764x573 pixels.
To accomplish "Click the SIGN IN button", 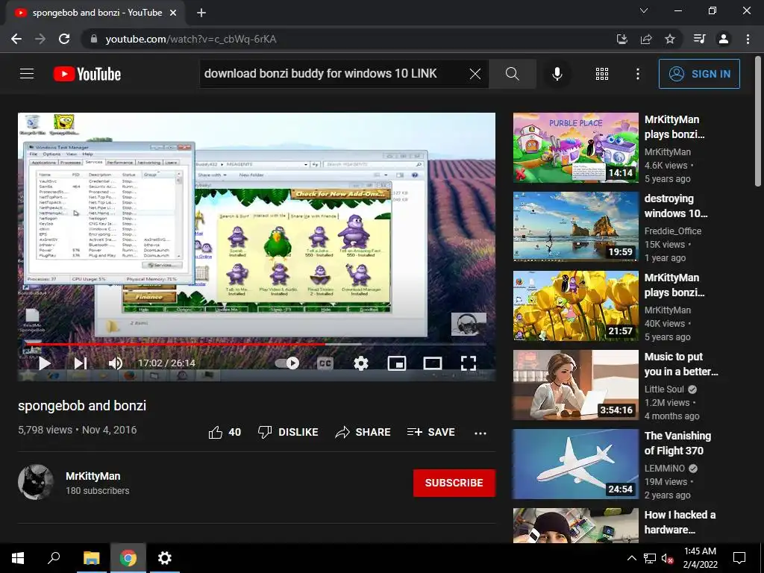I will (699, 74).
